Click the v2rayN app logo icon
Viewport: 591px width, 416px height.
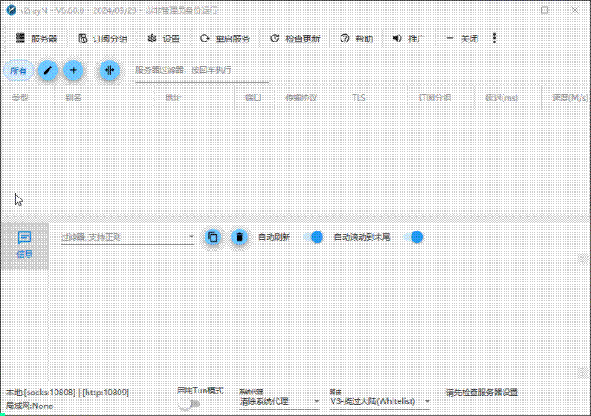tap(11, 10)
